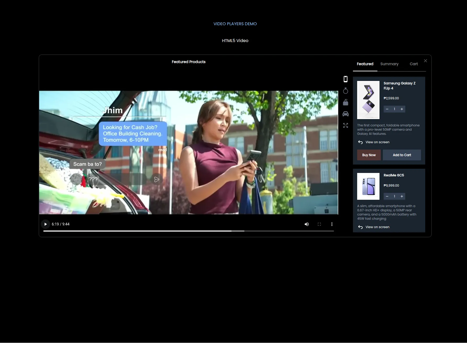View Samsung Galaxy Z Flip 4 on screen

click(x=374, y=142)
